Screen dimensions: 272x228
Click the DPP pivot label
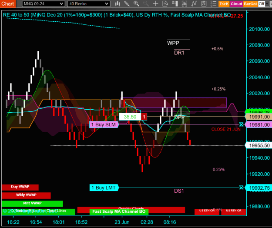pos(179,117)
